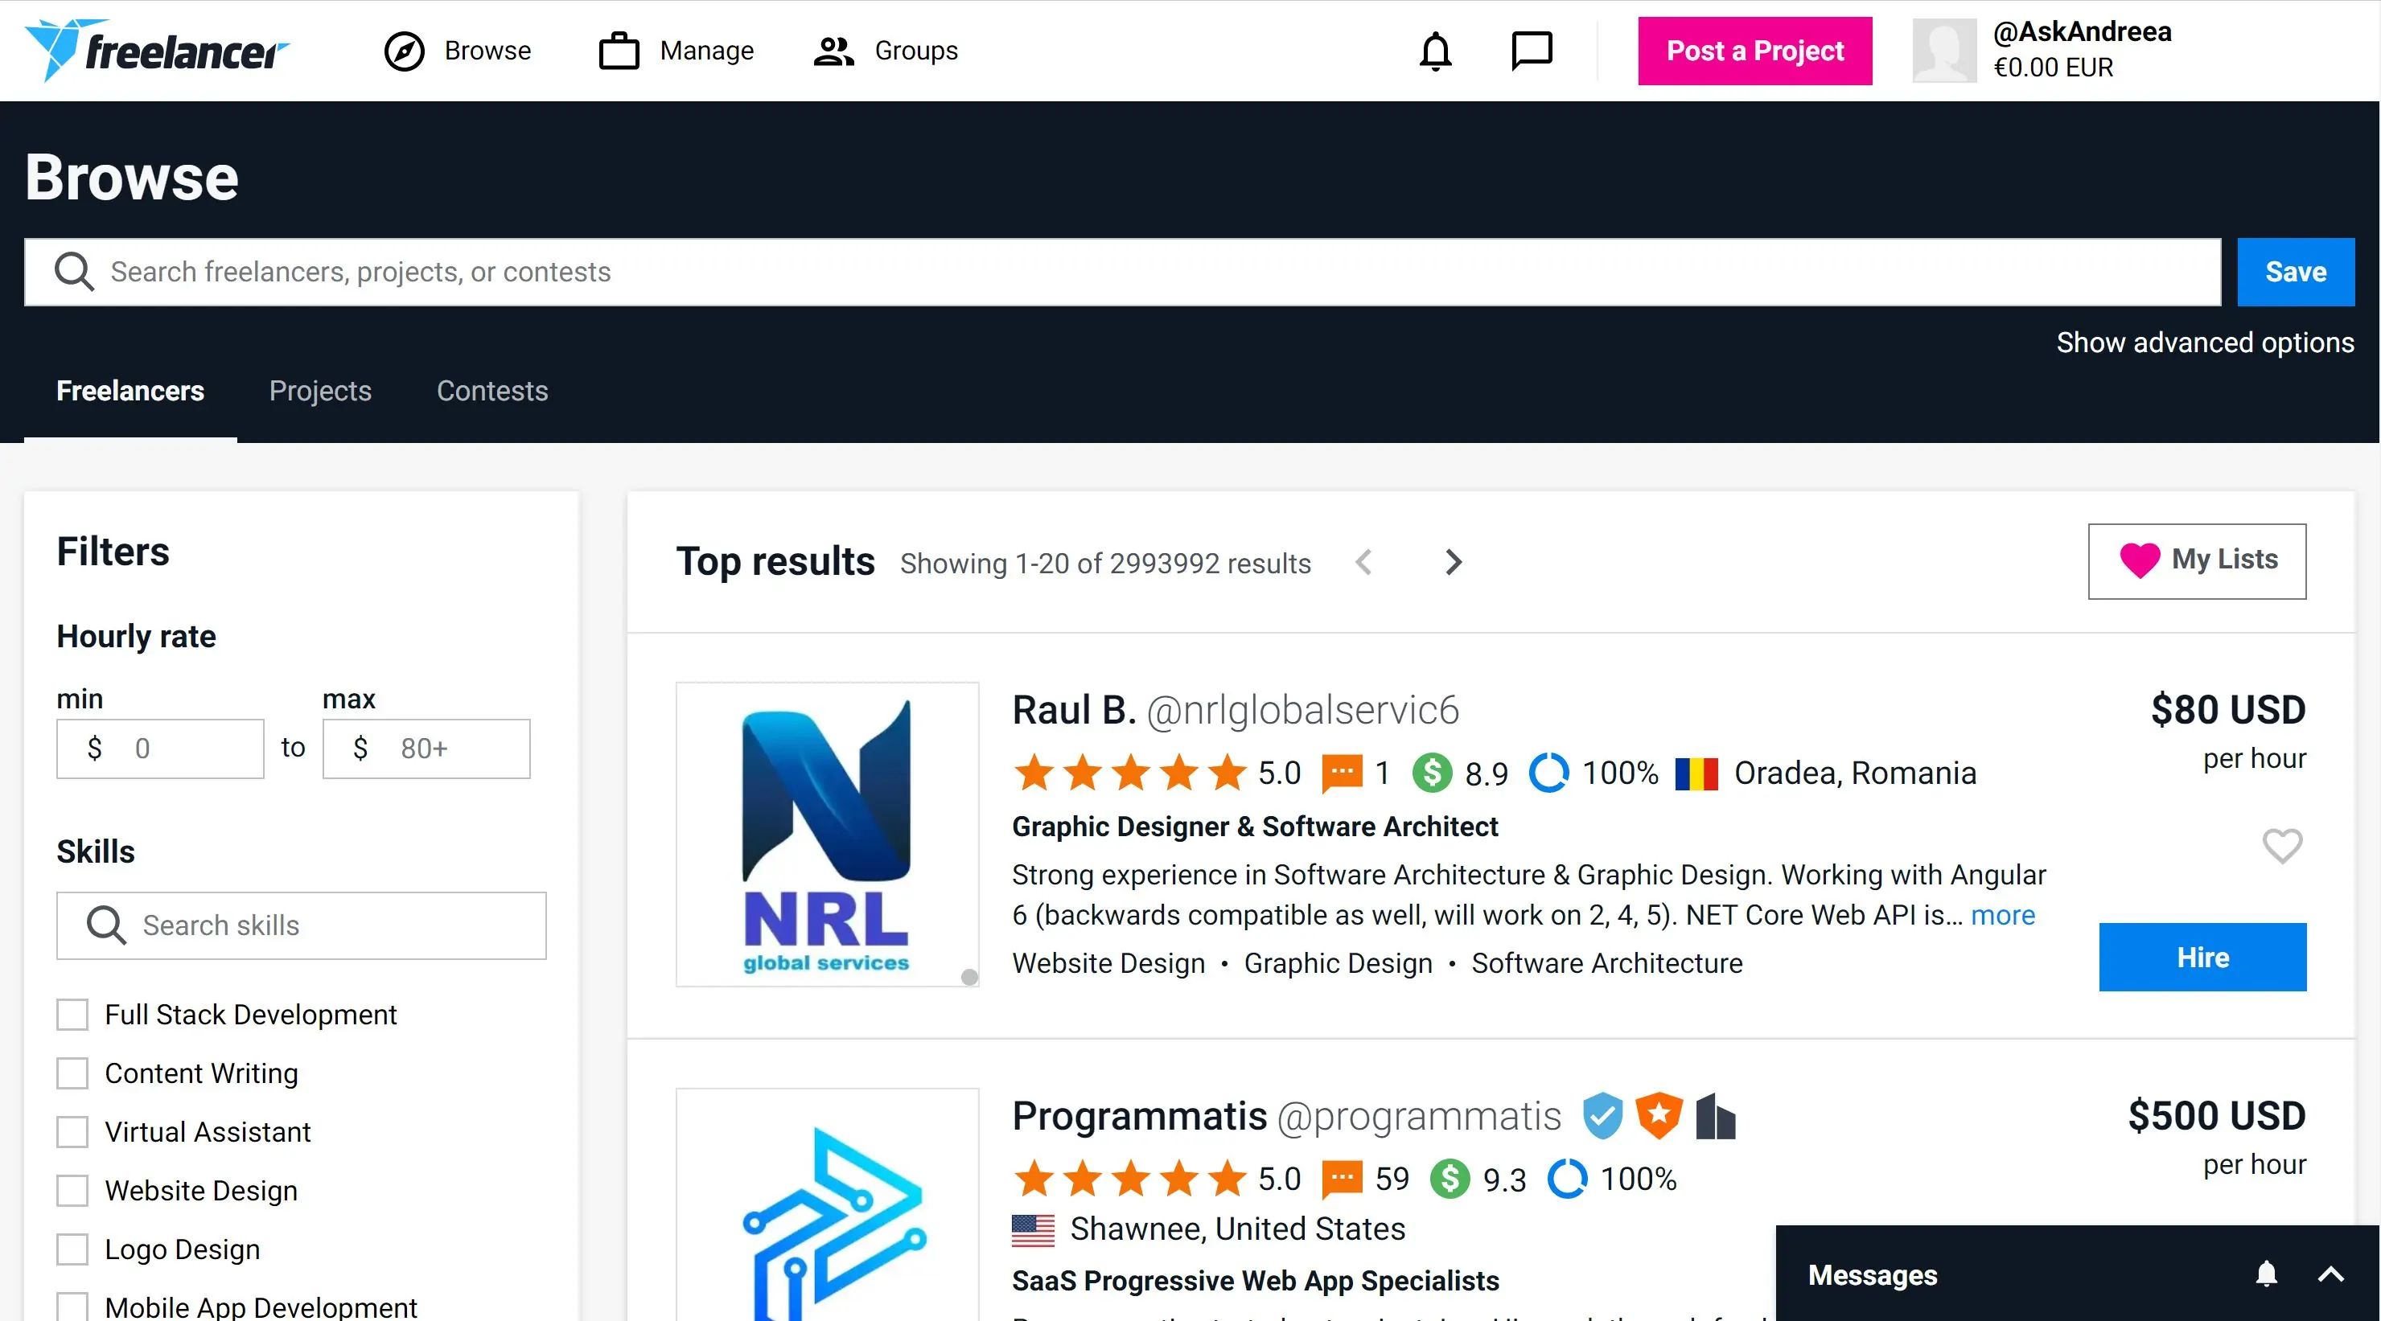This screenshot has width=2381, height=1321.
Task: Click the pink heart in My Lists
Action: point(2139,560)
